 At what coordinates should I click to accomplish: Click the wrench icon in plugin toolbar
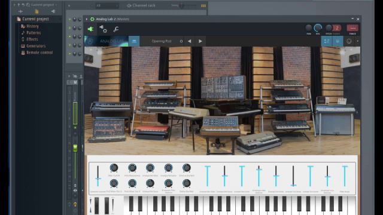(116, 29)
